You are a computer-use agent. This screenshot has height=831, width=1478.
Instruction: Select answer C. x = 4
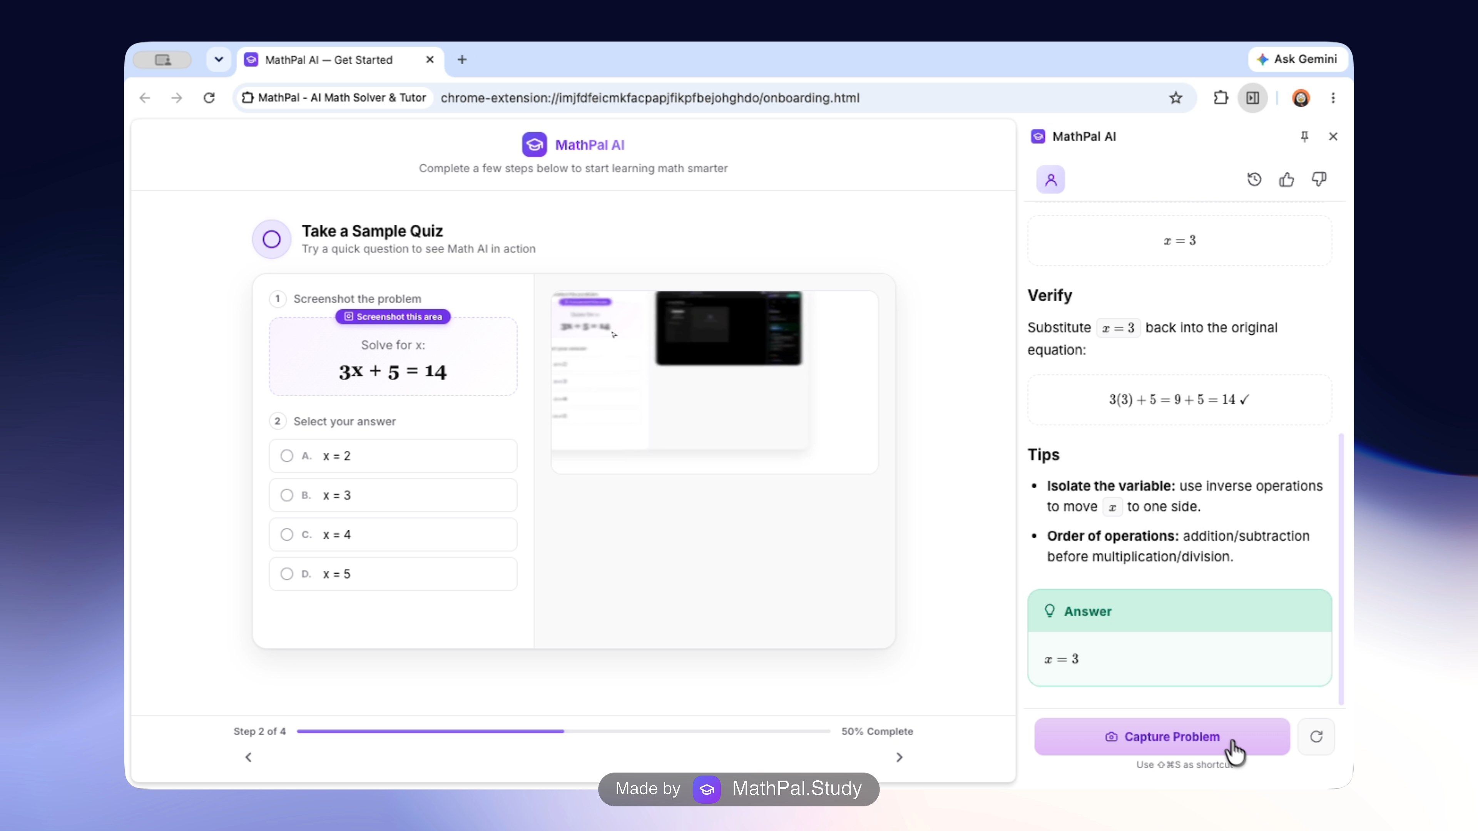(393, 534)
